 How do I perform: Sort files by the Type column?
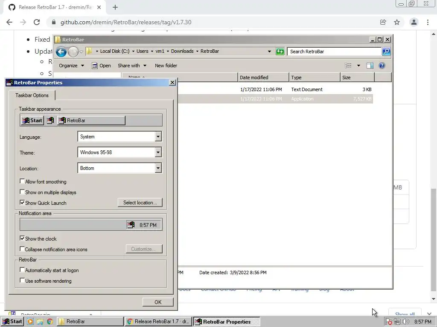point(315,77)
